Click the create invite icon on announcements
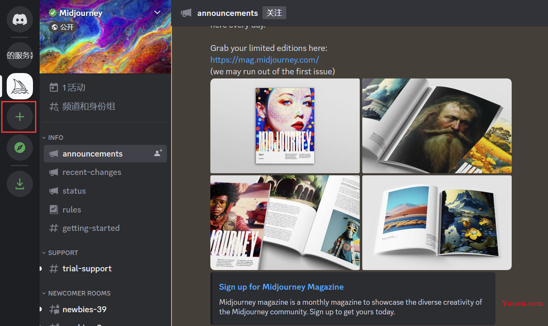 point(158,153)
